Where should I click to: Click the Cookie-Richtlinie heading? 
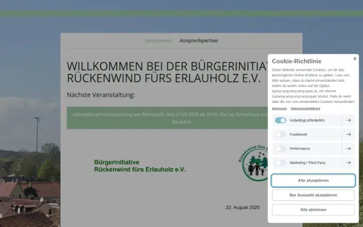(x=296, y=61)
